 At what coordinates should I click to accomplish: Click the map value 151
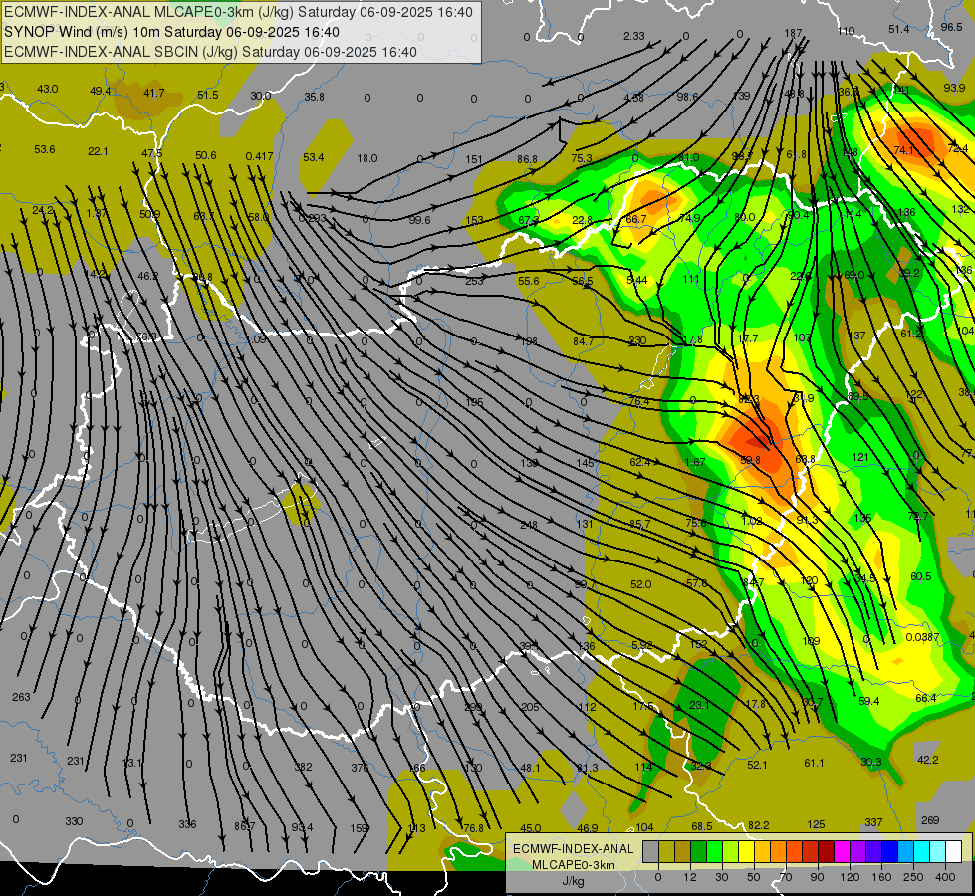474,159
